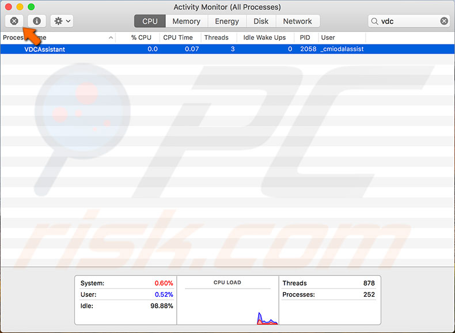Sort by Threads column header
455x333 pixels.
(216, 37)
